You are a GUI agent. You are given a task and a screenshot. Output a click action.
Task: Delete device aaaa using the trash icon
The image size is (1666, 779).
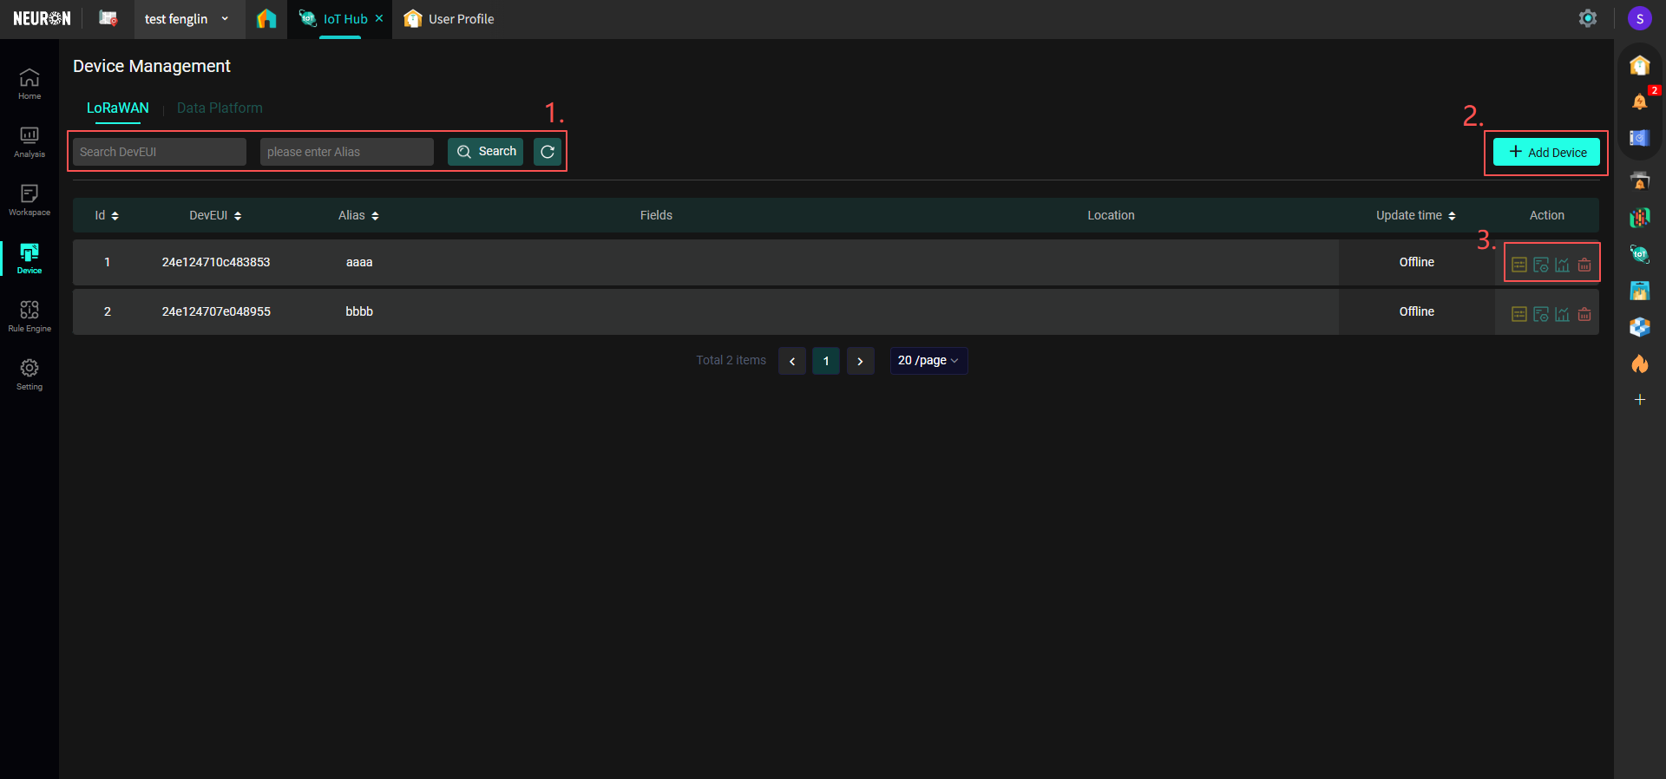pyautogui.click(x=1584, y=265)
